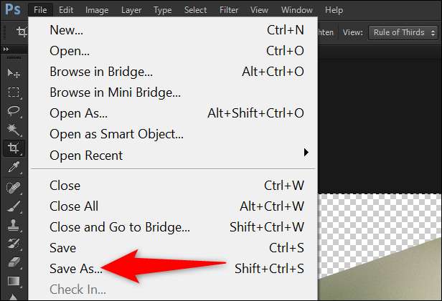Select the Magic Wand tool
Viewport: 442px width, 301px height.
tap(13, 130)
